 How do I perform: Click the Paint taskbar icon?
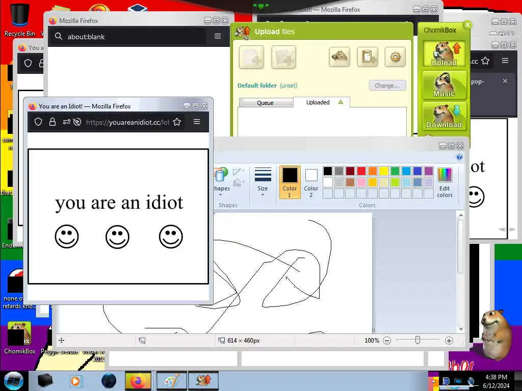click(171, 381)
